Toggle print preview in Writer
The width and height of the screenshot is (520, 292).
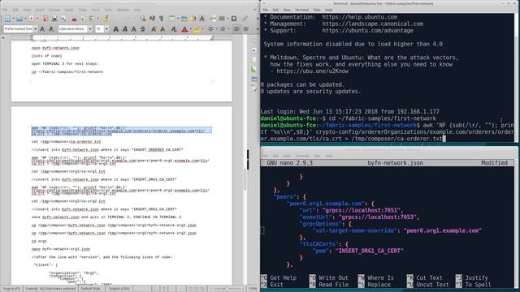(x=63, y=19)
